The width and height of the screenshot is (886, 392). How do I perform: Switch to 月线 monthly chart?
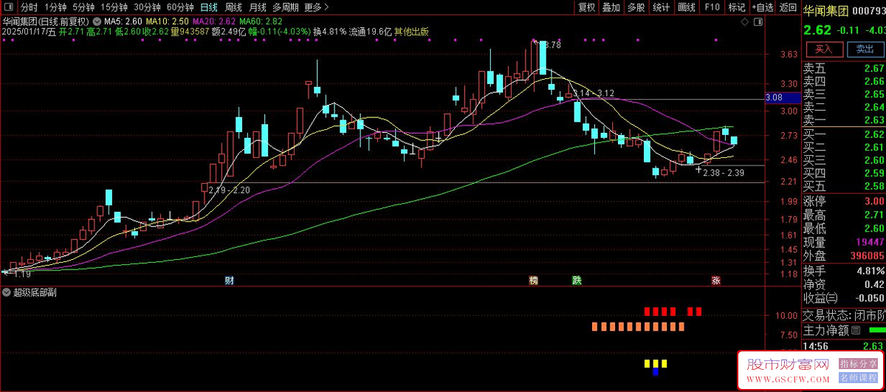pos(258,7)
